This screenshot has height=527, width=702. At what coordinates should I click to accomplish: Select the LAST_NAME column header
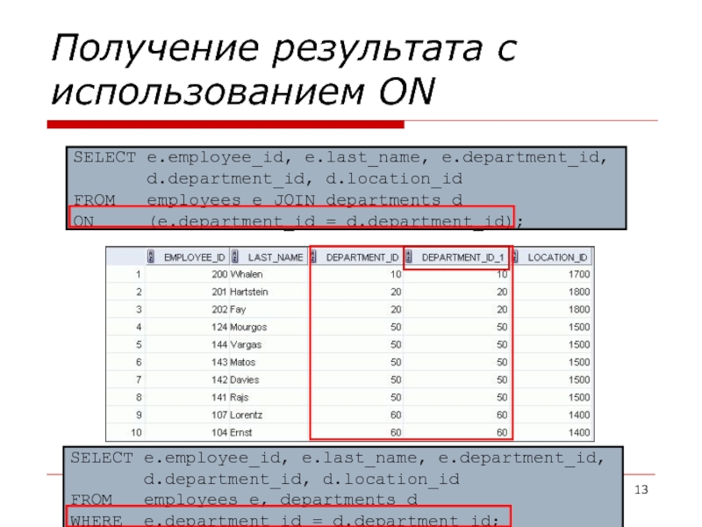(x=269, y=256)
